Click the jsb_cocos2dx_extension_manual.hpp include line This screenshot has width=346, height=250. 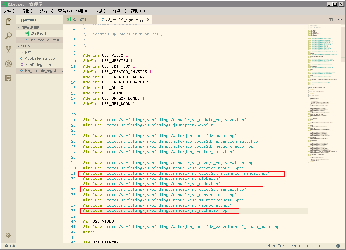176,173
